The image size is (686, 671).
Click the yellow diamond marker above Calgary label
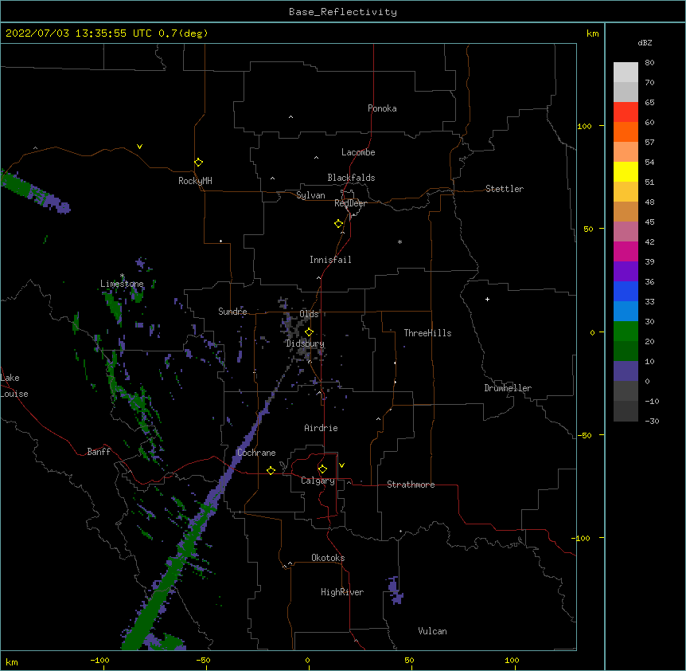click(322, 469)
